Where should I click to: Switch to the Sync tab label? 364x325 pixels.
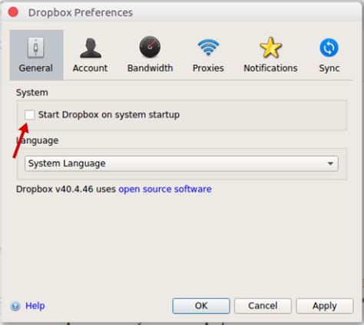point(329,68)
